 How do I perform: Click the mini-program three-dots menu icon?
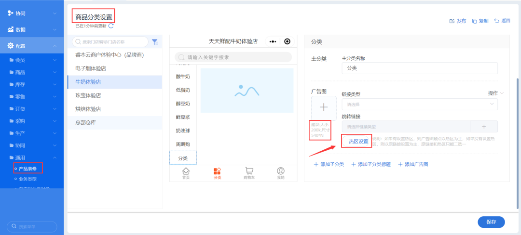click(x=273, y=41)
